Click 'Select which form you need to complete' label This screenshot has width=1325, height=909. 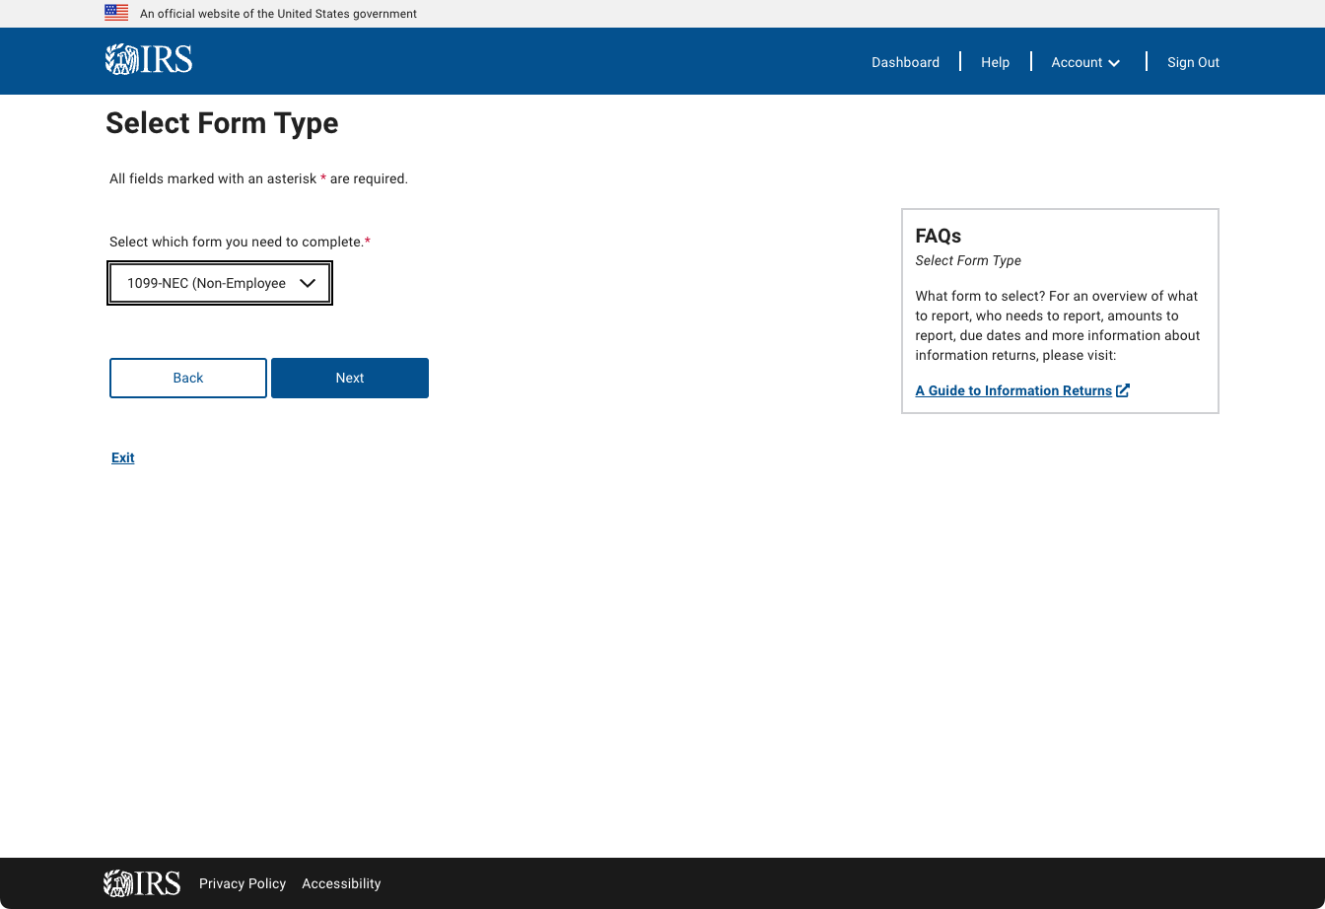click(x=240, y=242)
